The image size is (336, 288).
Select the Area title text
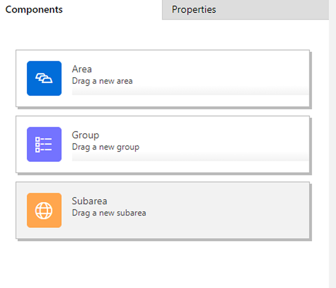(x=82, y=69)
